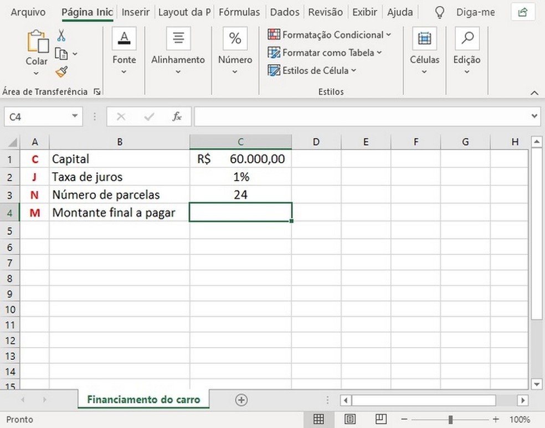Click the Recortar (Cut) scissors icon
545x428 pixels.
[63, 34]
